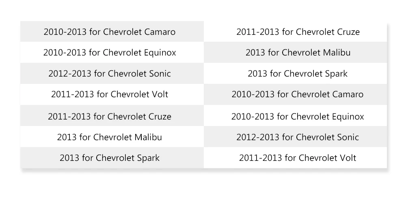Click the word Cruze in right column
The width and height of the screenshot is (406, 203).
(348, 32)
